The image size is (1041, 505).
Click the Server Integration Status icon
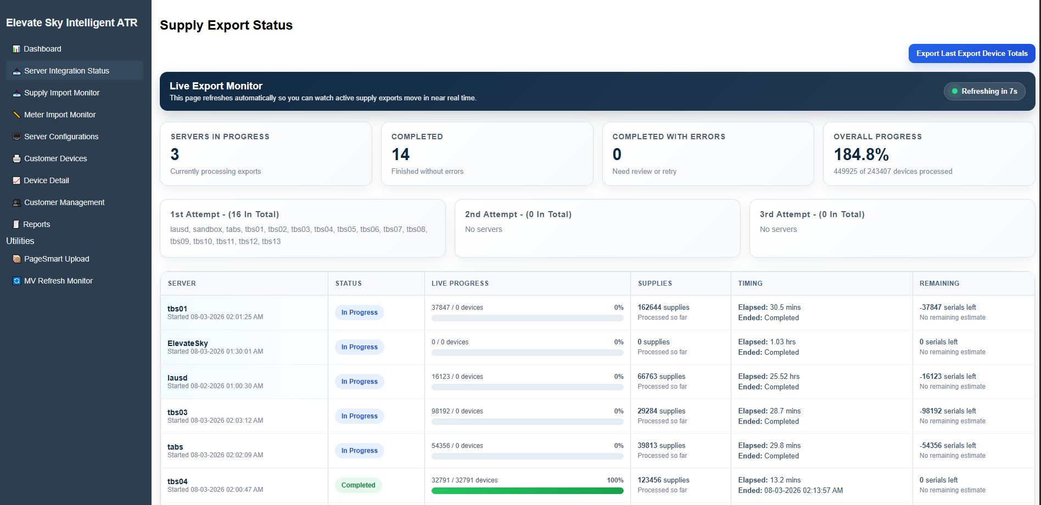click(x=16, y=71)
